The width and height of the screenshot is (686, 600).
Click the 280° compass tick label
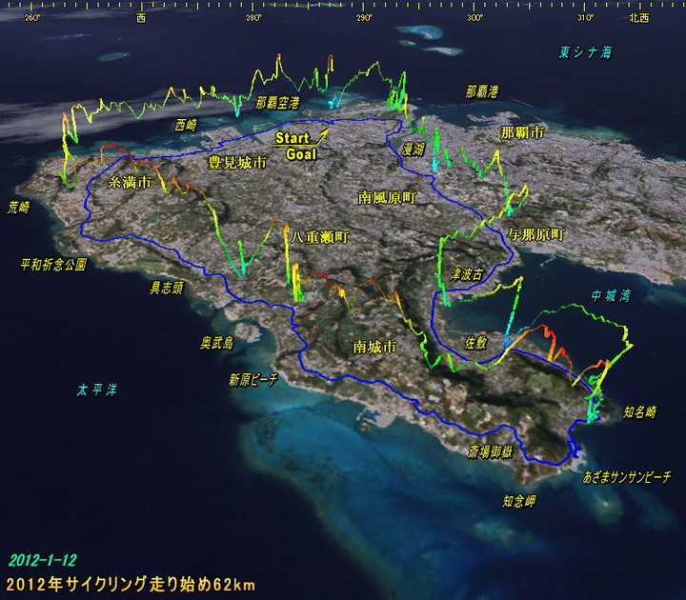253,18
